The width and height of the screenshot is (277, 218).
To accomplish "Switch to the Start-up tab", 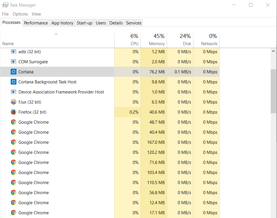I will 84,23.
